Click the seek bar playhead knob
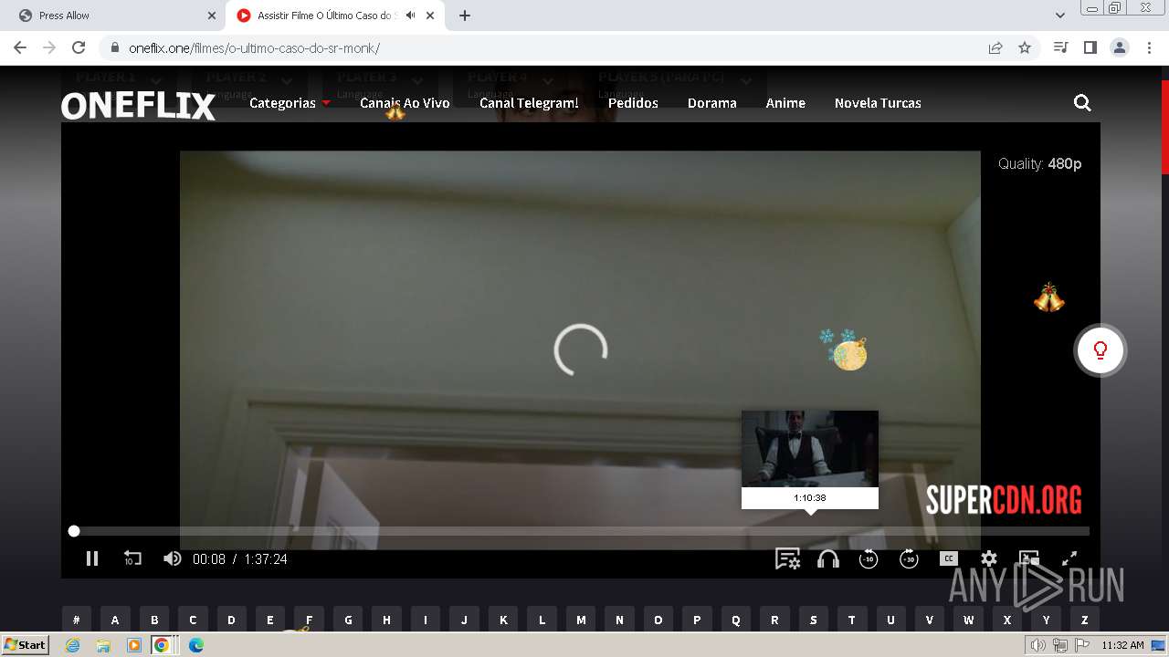1169x657 pixels. [74, 531]
